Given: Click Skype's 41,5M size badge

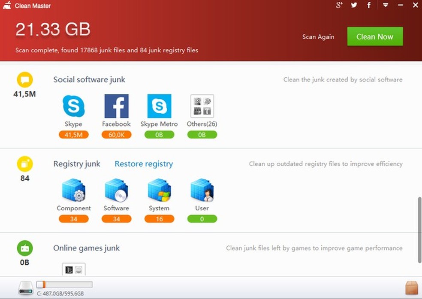Looking at the screenshot, I should 73,135.
